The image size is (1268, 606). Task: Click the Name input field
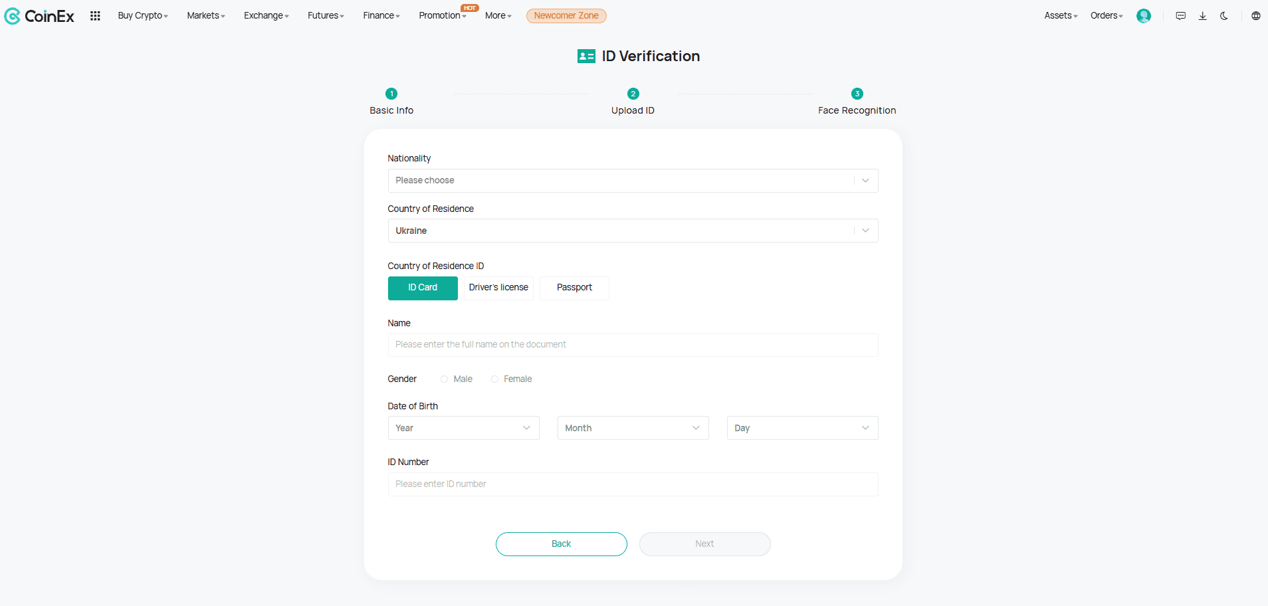633,345
